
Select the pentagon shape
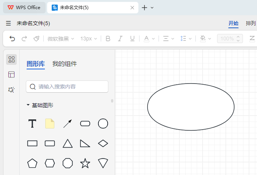[x=32, y=163]
